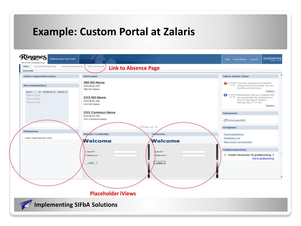Click the Påminnelser panel header

point(51,132)
